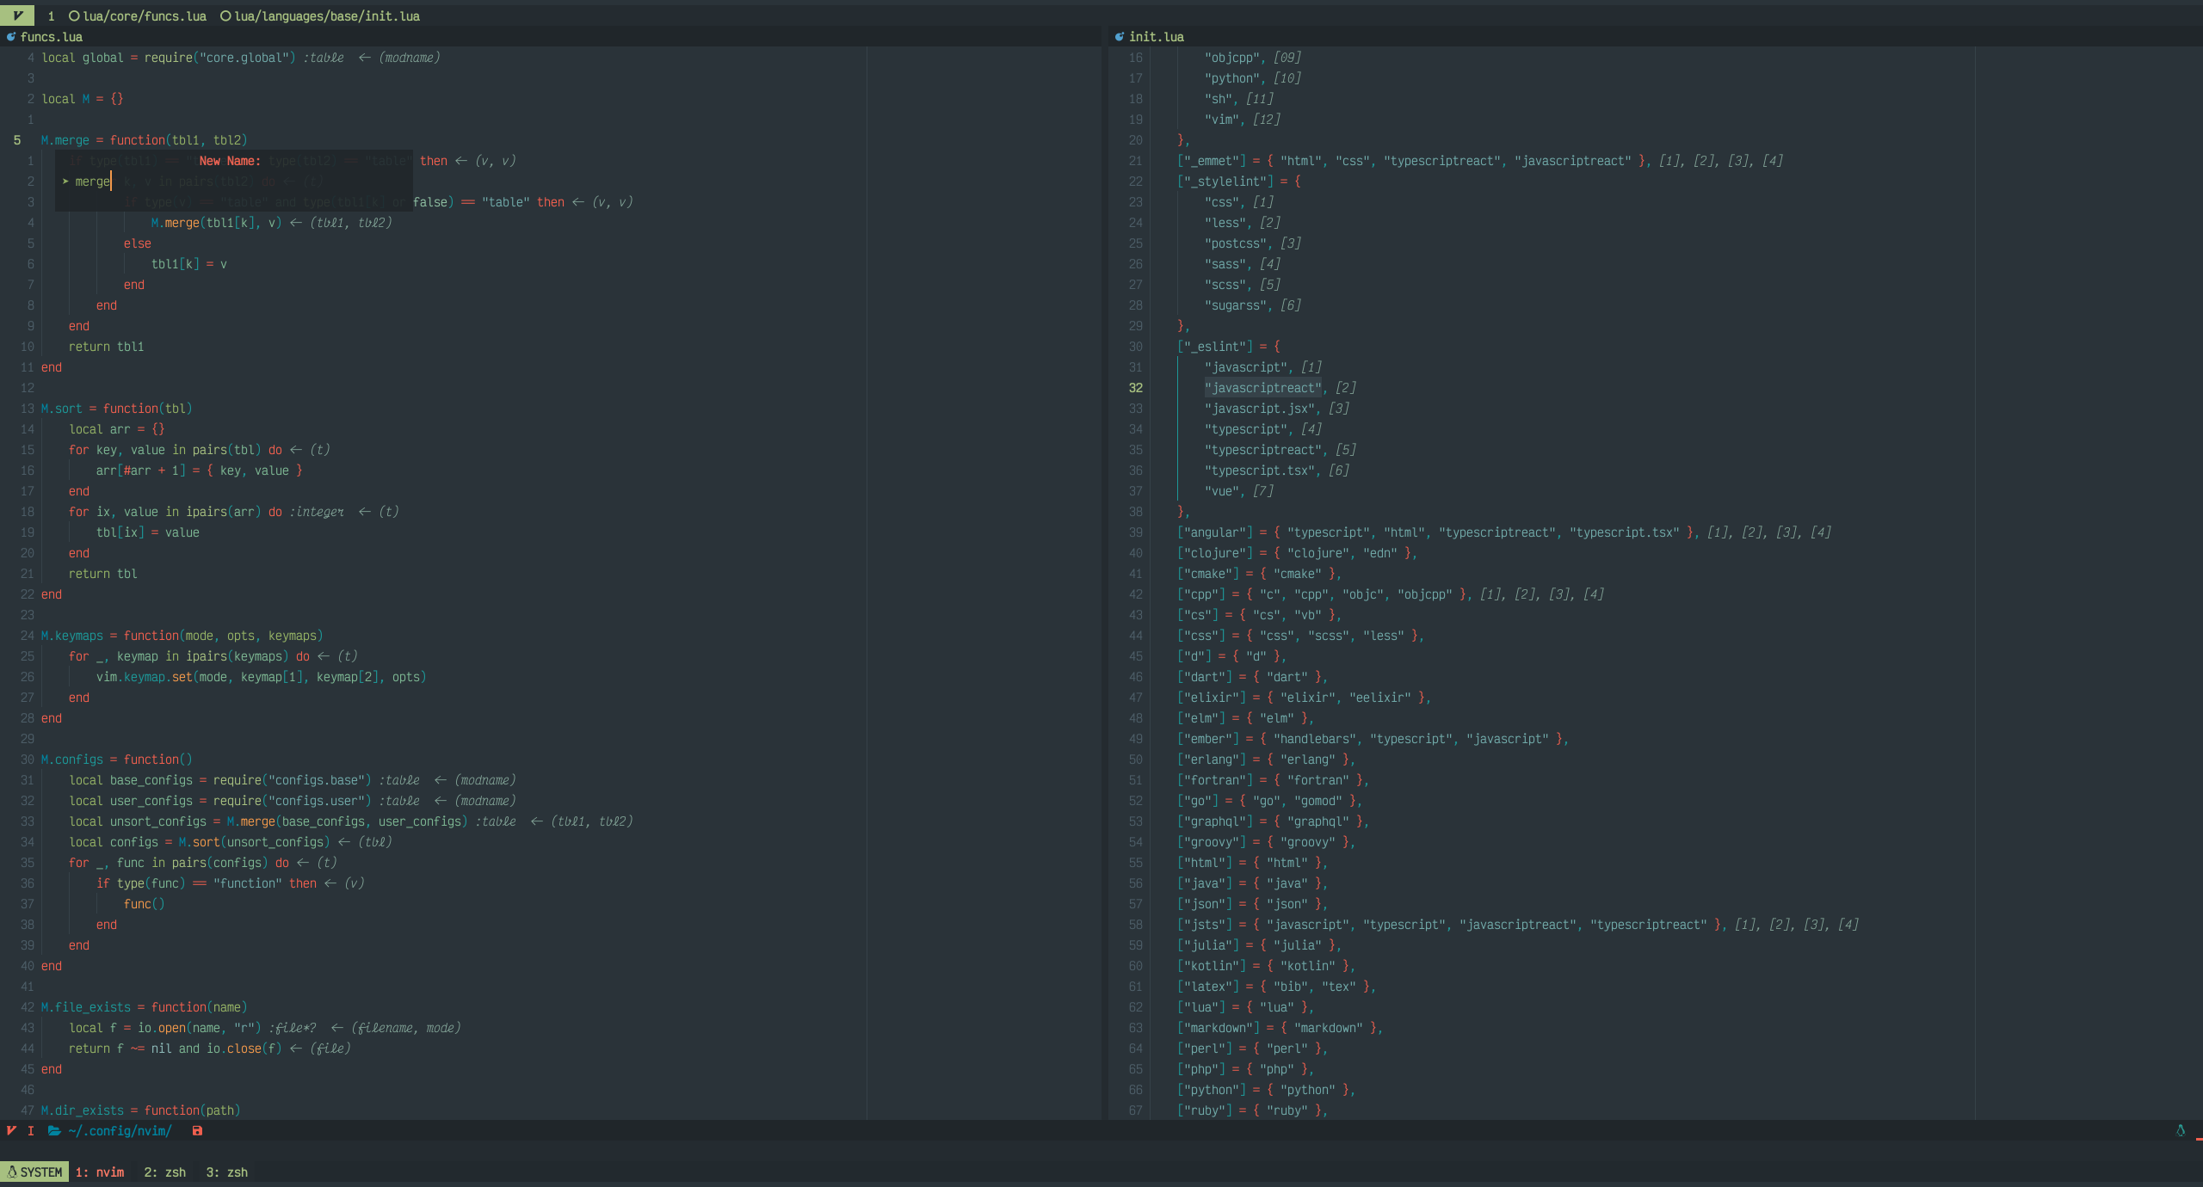Click the ["_stylelint"] key in init.lua
2203x1187 pixels.
[1225, 181]
